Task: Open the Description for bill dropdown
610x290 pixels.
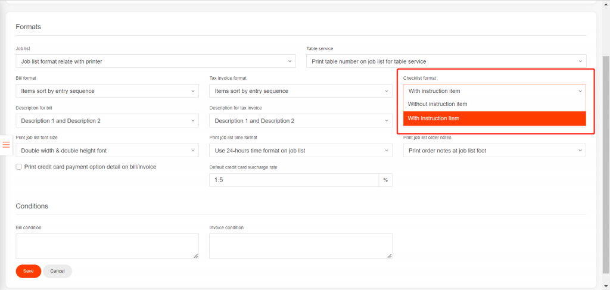Action: click(107, 121)
